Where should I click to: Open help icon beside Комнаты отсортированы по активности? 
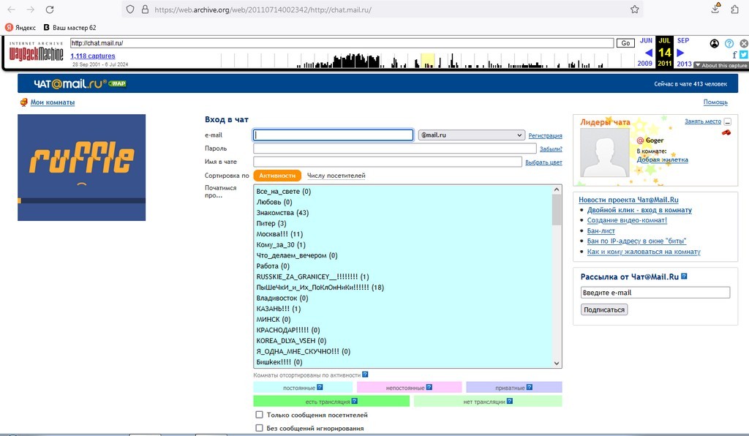coord(365,375)
